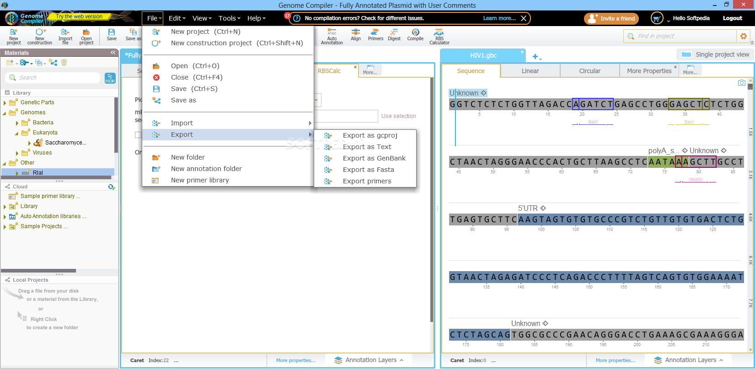Click the New project toolbar icon
Image resolution: width=755 pixels, height=369 pixels.
click(13, 36)
